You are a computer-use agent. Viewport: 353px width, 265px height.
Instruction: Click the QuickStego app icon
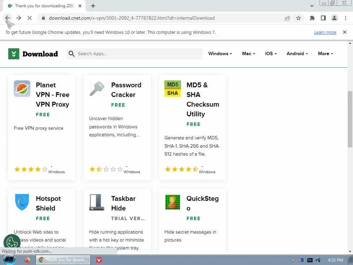click(x=173, y=202)
